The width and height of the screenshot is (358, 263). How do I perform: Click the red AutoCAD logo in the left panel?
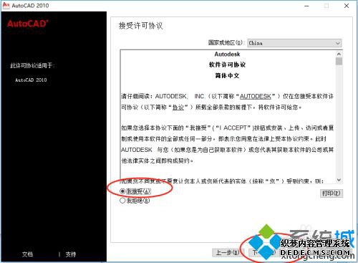[28, 24]
